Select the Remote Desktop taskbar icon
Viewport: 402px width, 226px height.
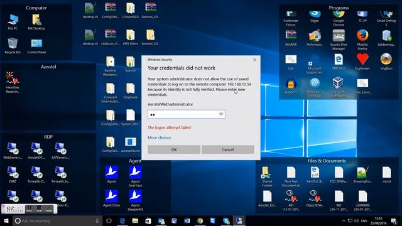pyautogui.click(x=239, y=220)
